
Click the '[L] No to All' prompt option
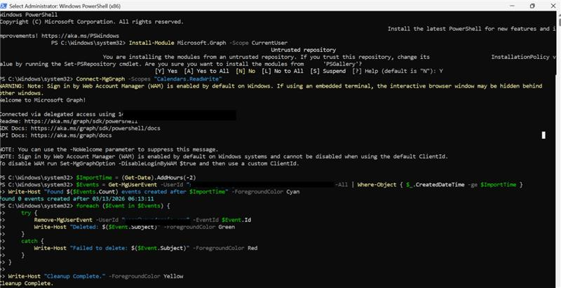pos(283,71)
